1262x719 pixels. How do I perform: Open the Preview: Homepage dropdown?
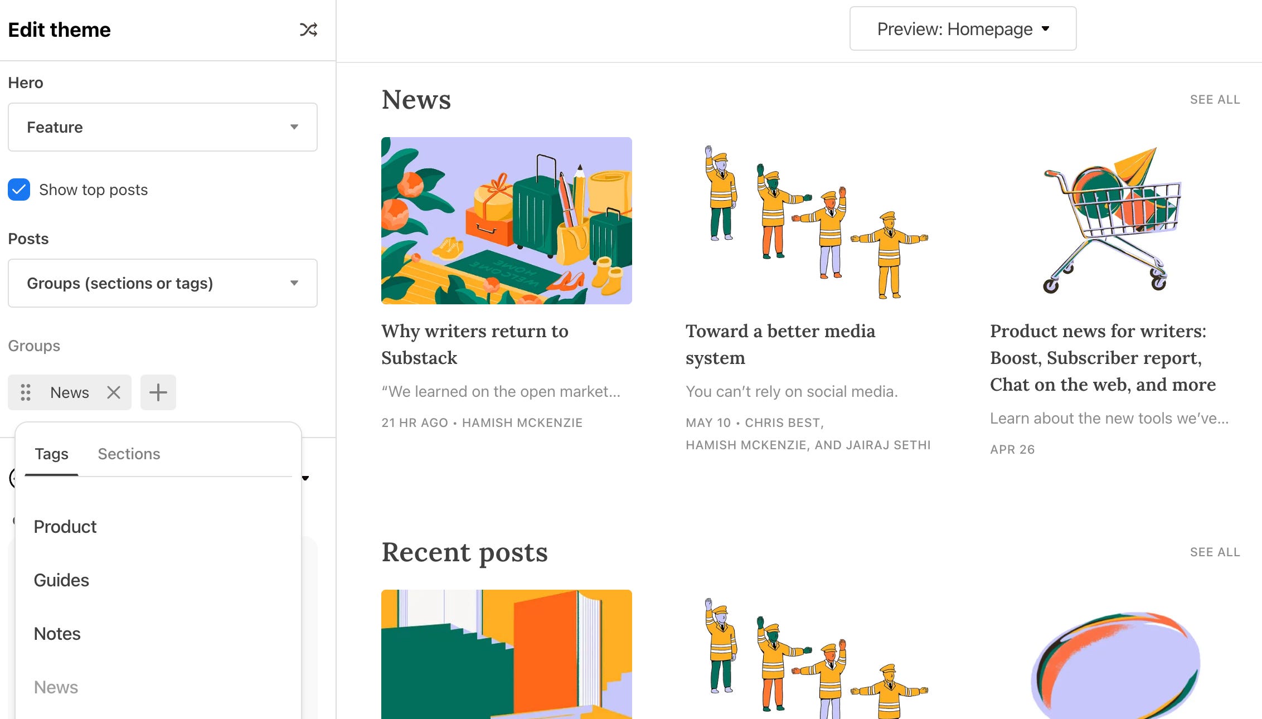(x=963, y=29)
